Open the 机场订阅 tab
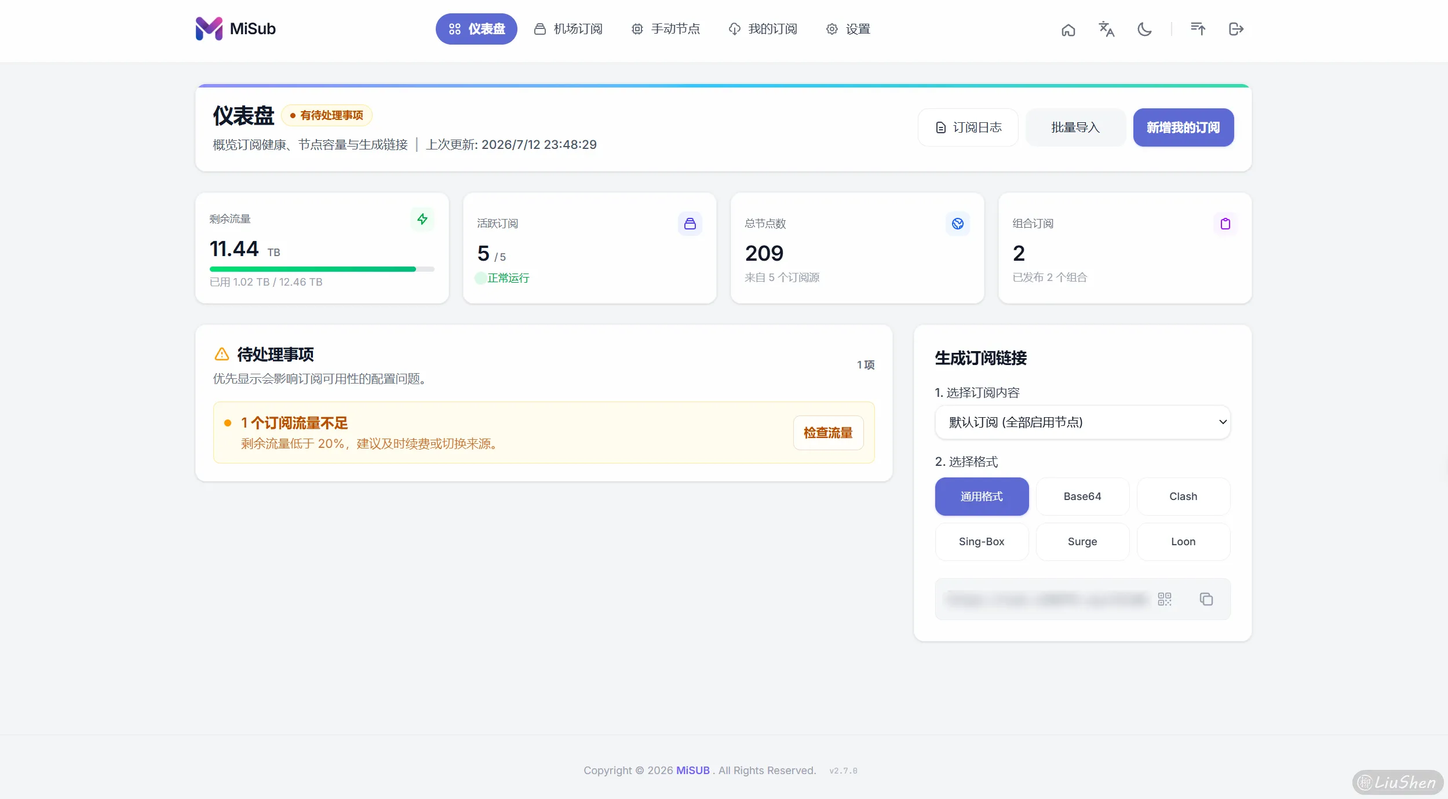 568,29
